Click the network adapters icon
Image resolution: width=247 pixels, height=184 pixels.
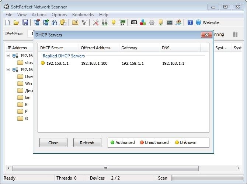click(105, 22)
